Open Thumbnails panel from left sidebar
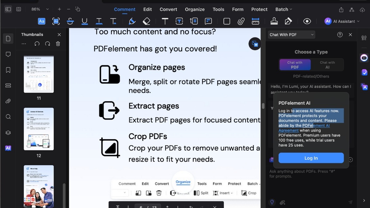 [8, 39]
